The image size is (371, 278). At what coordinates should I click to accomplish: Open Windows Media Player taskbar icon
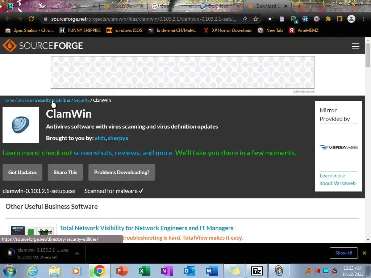(76, 271)
